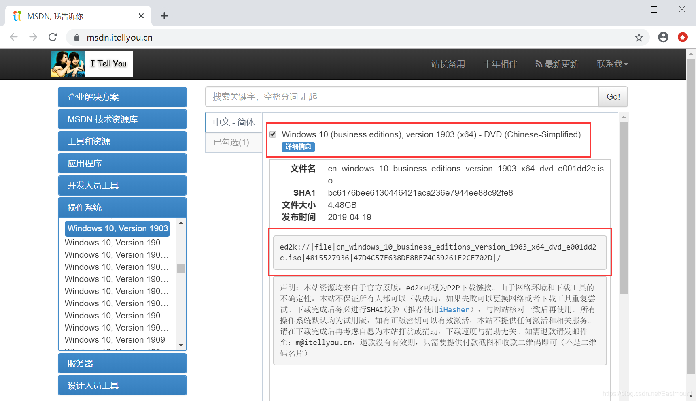Close the MSDN, 我告诉你 tab

tap(141, 16)
